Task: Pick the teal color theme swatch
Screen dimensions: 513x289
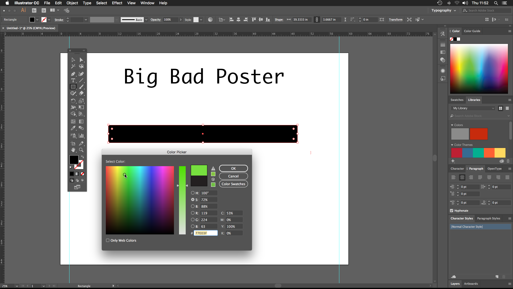Action: [478, 153]
